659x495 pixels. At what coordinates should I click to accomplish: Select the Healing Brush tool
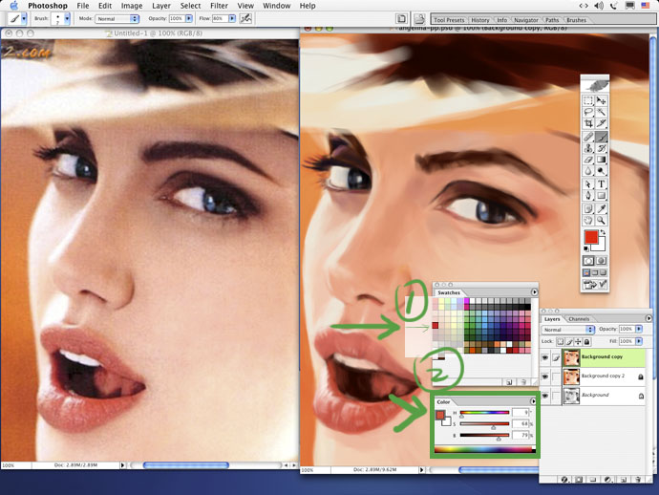pyautogui.click(x=588, y=137)
